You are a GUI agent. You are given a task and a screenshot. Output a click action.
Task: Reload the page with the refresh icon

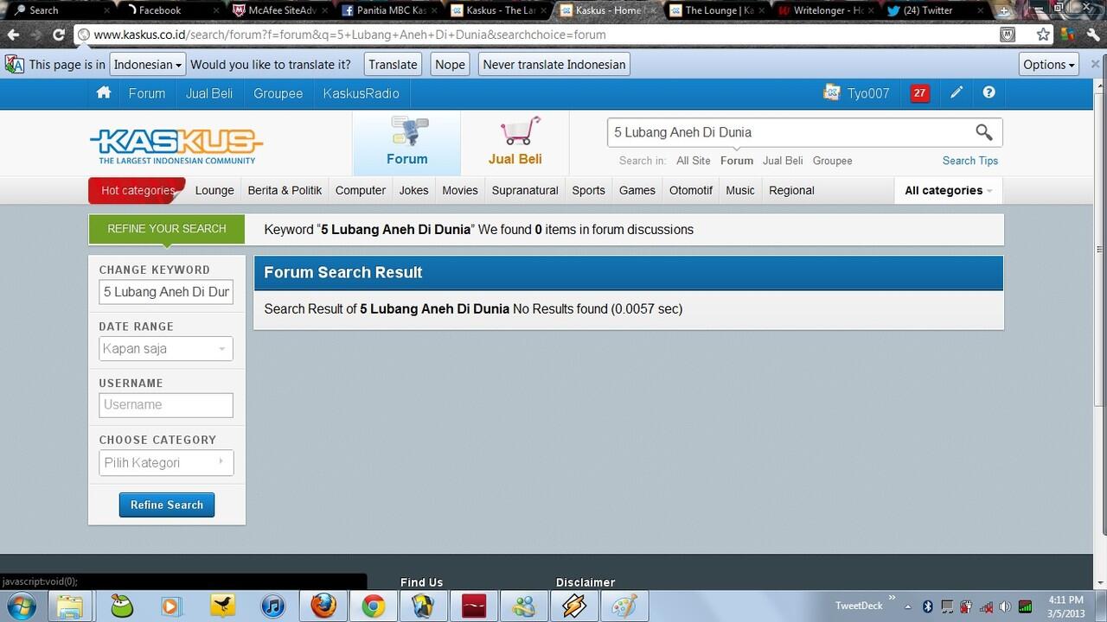coord(58,35)
